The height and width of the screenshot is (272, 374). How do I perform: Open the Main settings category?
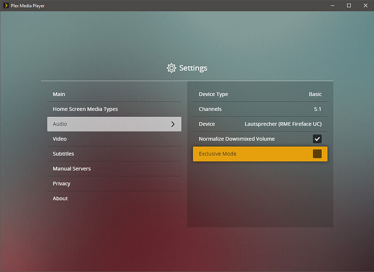pyautogui.click(x=114, y=94)
